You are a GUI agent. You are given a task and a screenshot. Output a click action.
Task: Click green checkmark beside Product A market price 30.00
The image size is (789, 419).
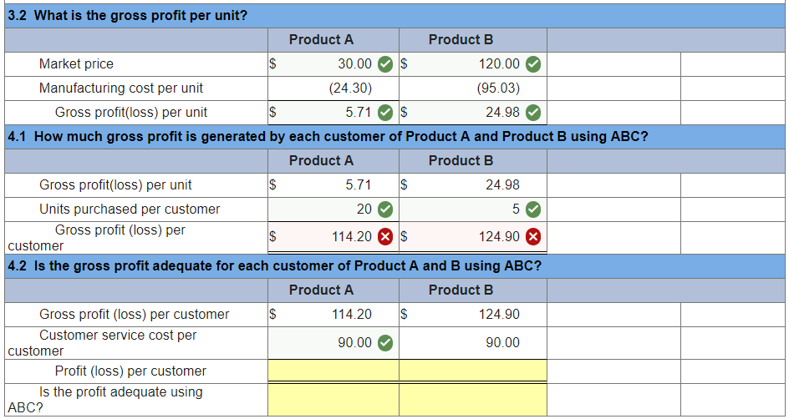point(385,63)
